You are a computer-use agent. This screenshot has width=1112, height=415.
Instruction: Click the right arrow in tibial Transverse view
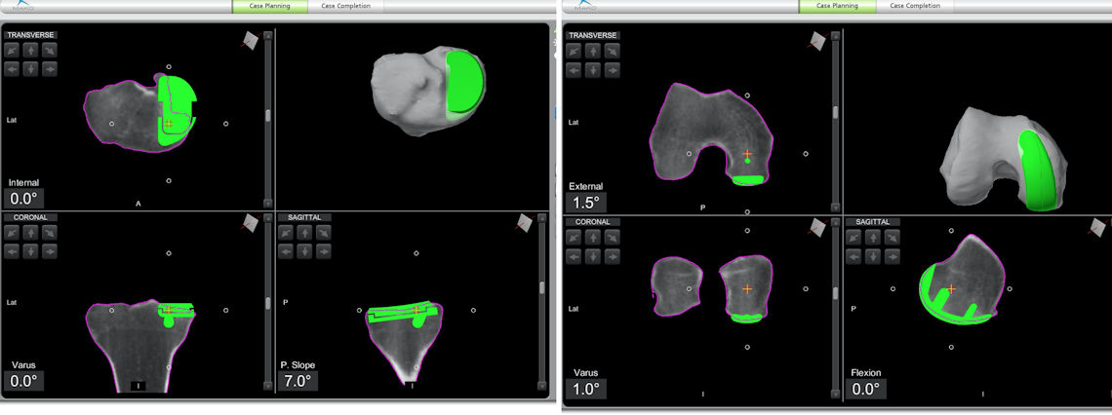coord(49,68)
